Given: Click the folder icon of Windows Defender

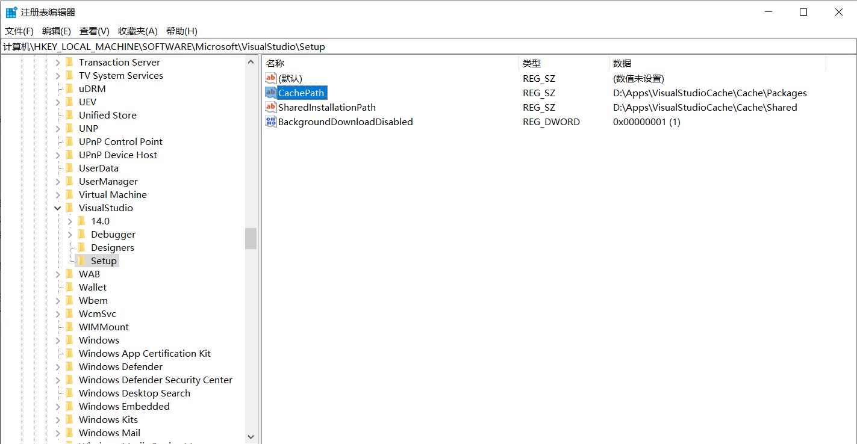Looking at the screenshot, I should click(69, 366).
